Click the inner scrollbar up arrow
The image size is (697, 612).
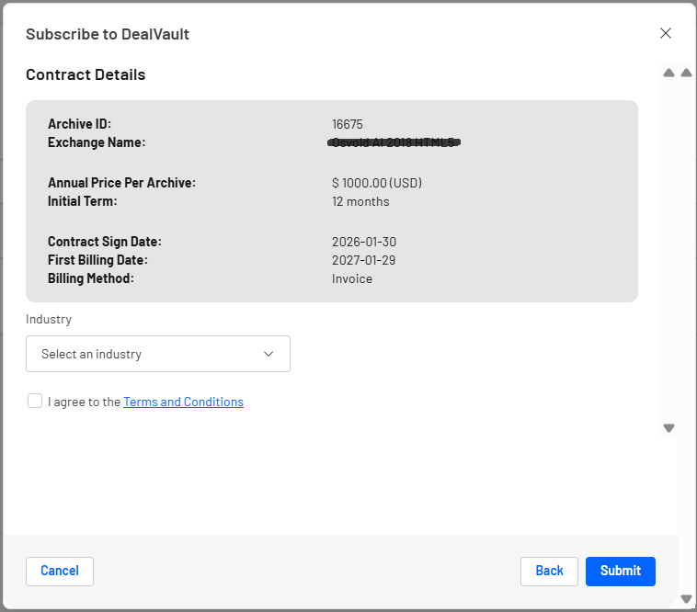click(668, 73)
